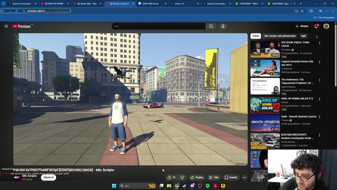Reload the page in browser toolbar
The height and width of the screenshot is (190, 337).
coord(16,11)
